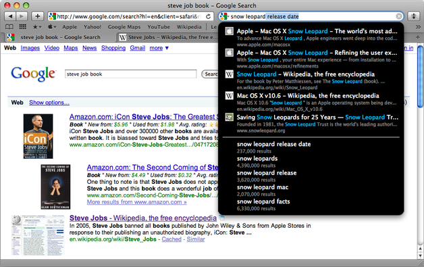Select Apple Snow Leopard world's most advanced suggestion
Screen dimensions: 424x267
click(311, 37)
